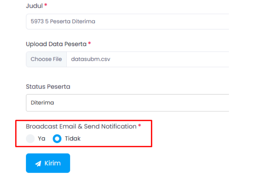Click "Broadcast Email & Send Notification" label
The image size is (262, 179).
81,126
